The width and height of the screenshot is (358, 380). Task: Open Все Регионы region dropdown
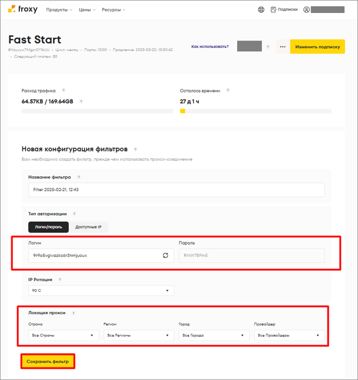[139, 335]
